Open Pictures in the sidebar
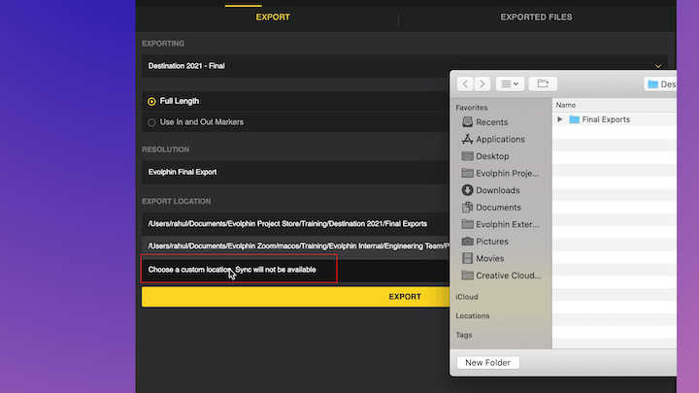Viewport: 699px width, 393px height. click(x=484, y=242)
